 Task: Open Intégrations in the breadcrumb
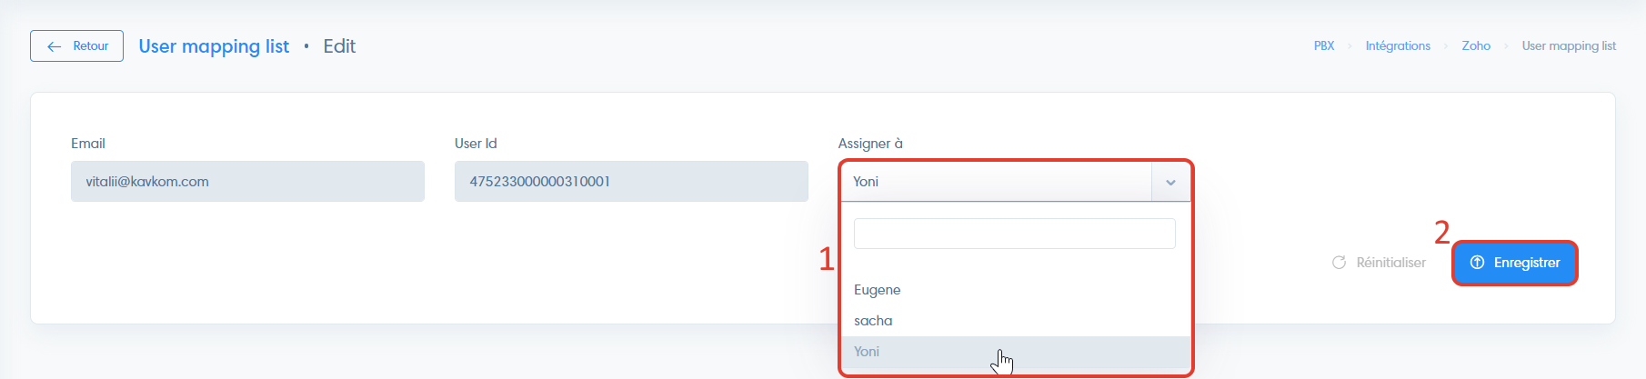click(x=1398, y=46)
